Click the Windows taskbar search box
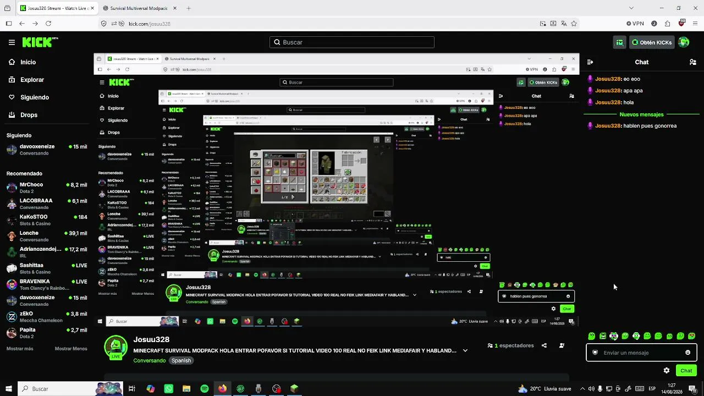704x396 pixels. coord(70,389)
